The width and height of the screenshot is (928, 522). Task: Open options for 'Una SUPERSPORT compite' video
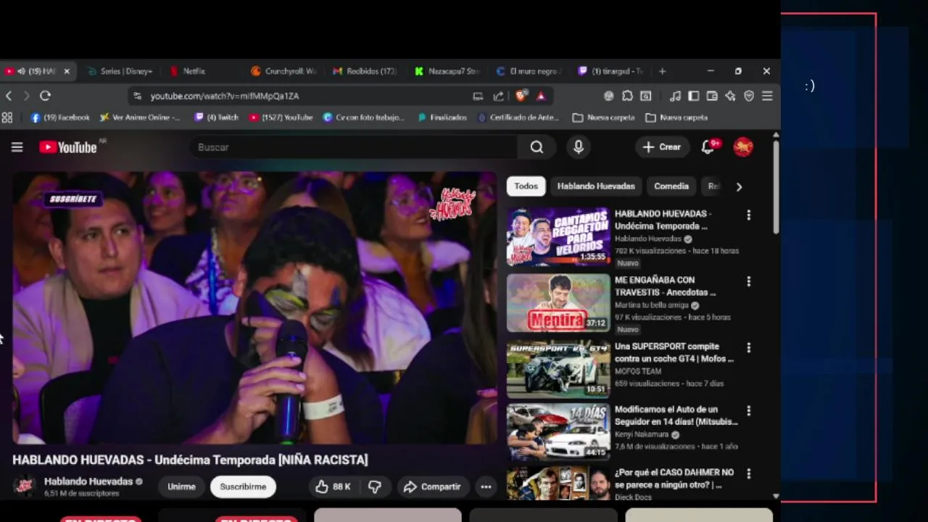749,348
